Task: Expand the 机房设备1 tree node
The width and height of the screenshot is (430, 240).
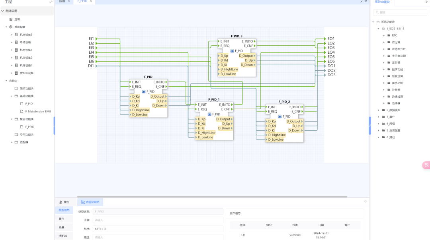Action: click(x=12, y=50)
